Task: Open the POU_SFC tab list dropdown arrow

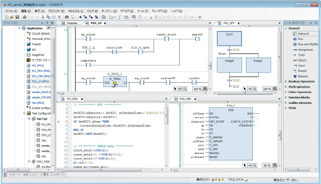Action: [x=280, y=23]
